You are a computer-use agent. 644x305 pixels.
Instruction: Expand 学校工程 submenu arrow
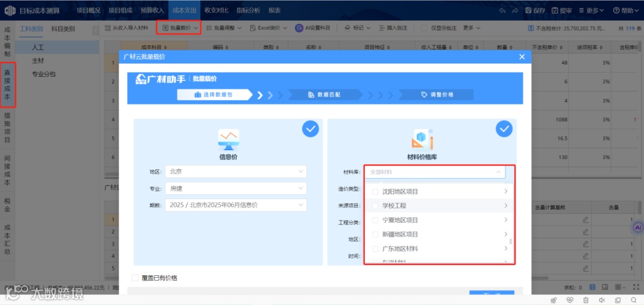tap(506, 206)
